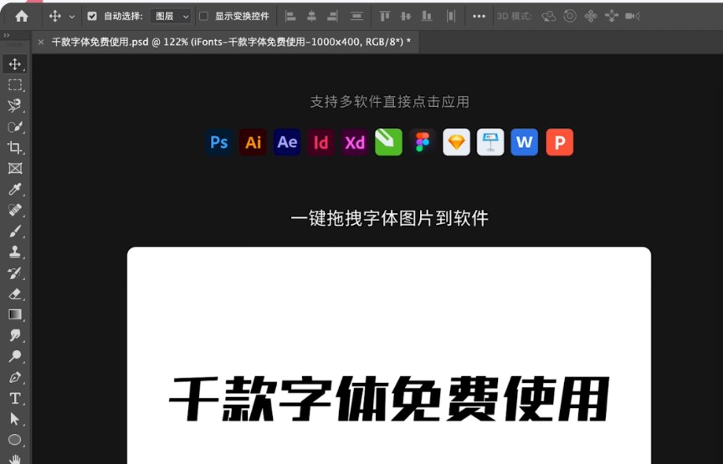Select the Move tool in the toolbar
The width and height of the screenshot is (723, 464).
coord(15,64)
